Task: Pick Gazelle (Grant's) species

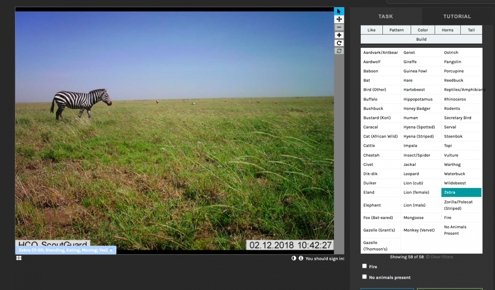Action: click(381, 230)
